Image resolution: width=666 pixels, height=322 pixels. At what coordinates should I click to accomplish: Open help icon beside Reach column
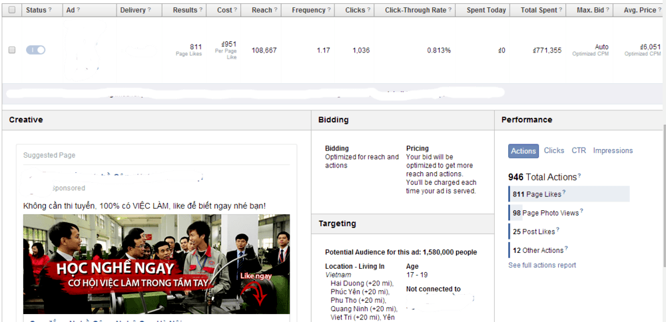coord(275,10)
